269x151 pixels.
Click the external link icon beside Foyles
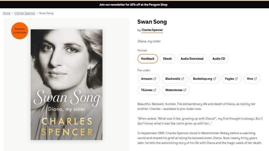point(236,79)
